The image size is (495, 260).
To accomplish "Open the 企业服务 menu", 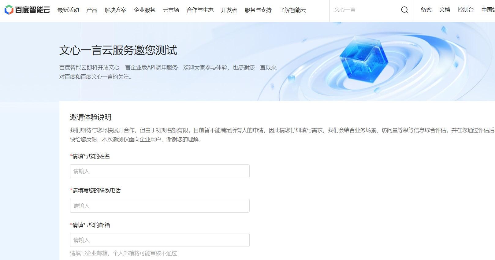I will tap(144, 10).
